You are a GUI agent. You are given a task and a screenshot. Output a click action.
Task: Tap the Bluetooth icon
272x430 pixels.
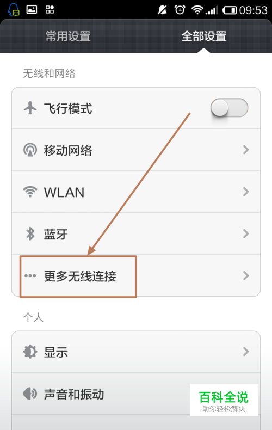click(x=30, y=234)
